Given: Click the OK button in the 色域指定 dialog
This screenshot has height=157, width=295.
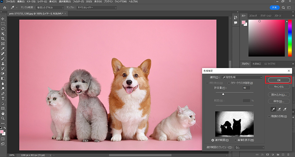Looking at the screenshot, I should click(x=279, y=80).
